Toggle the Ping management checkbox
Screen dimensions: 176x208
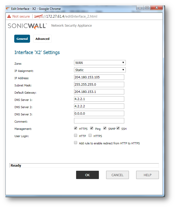[92, 128]
